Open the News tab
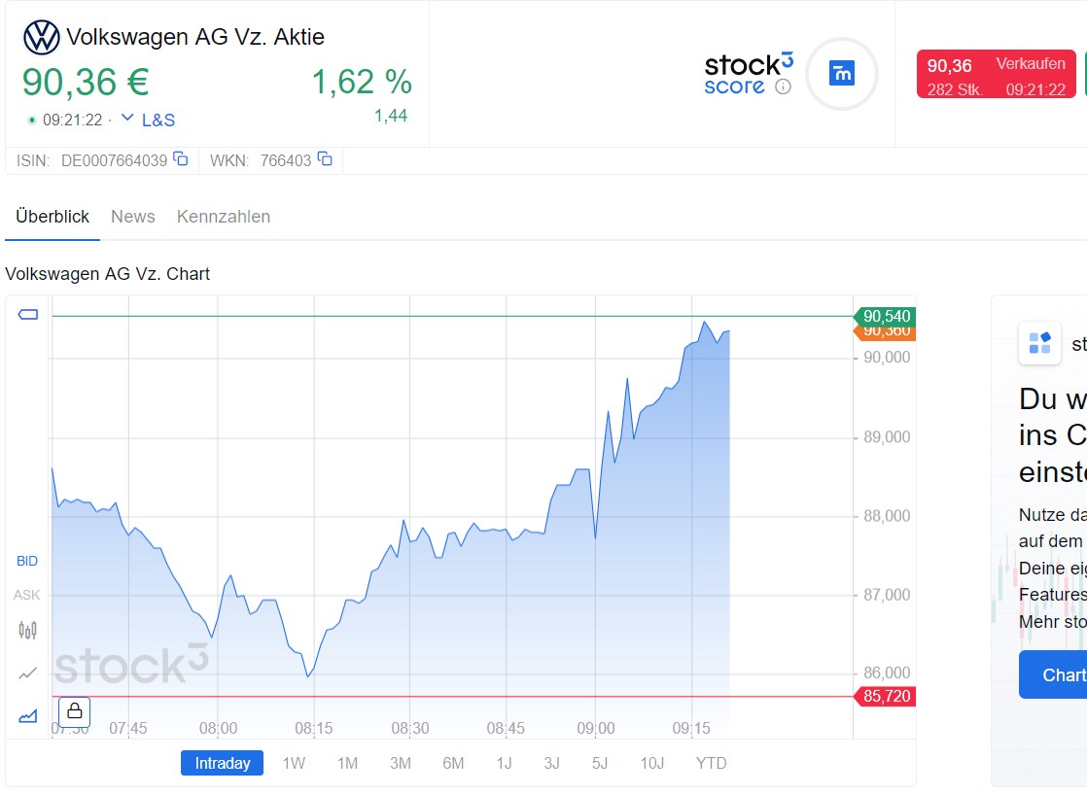Viewport: 1087px width, 794px height. coord(133,217)
